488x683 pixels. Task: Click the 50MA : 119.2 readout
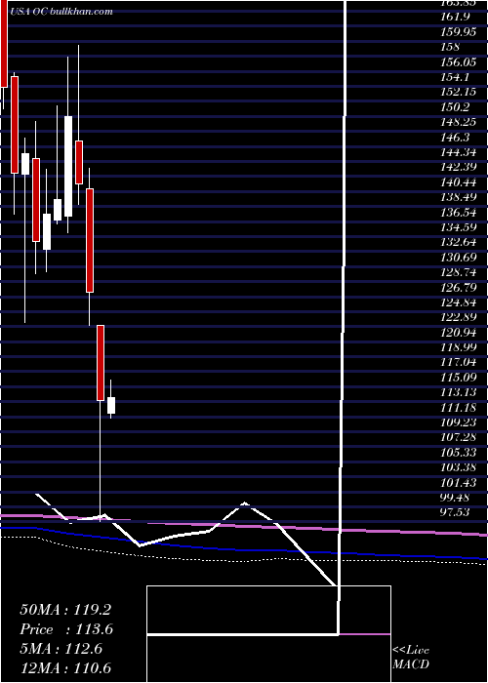(x=64, y=610)
